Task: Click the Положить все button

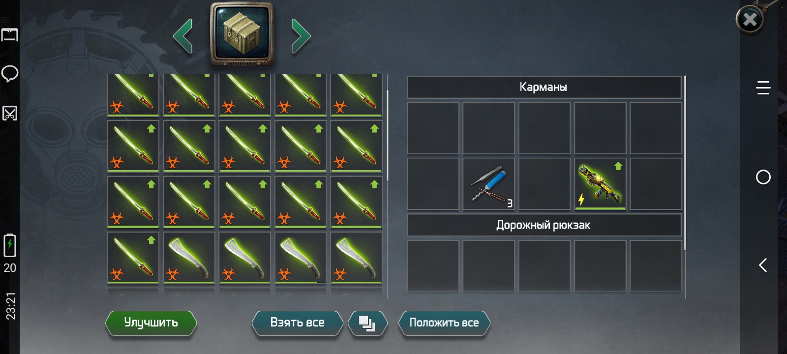Action: point(444,323)
